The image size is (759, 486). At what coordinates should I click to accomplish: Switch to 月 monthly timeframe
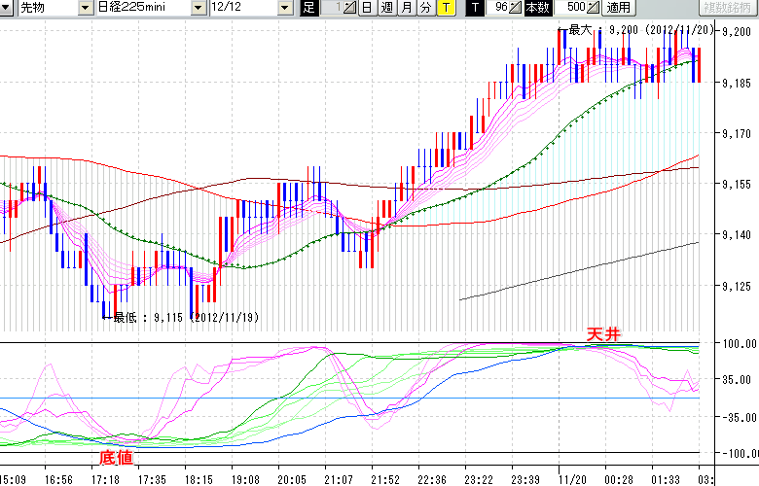(x=406, y=8)
